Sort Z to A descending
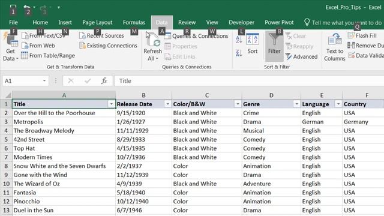This screenshot has width=384, height=216. coord(239,53)
